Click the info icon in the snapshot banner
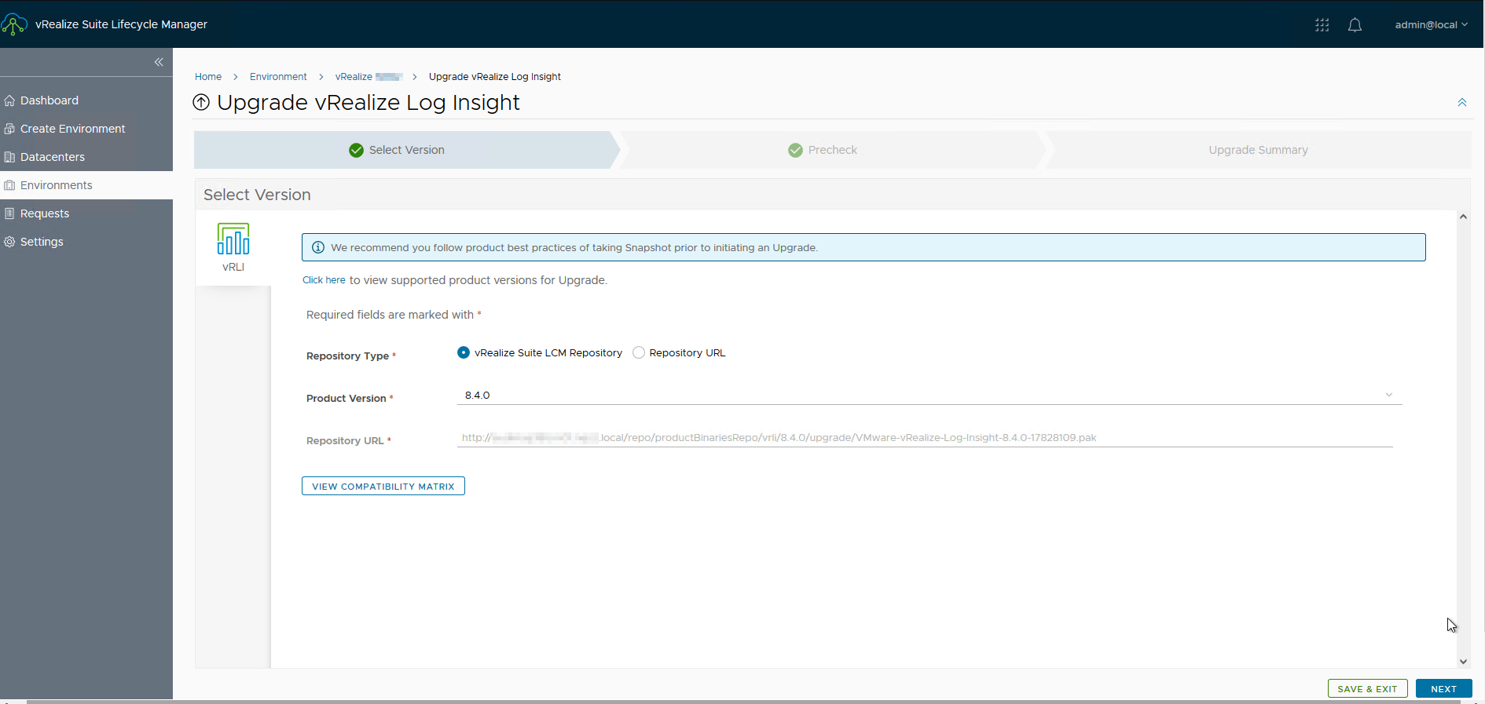Screen dimensions: 1485x704 tap(318, 247)
